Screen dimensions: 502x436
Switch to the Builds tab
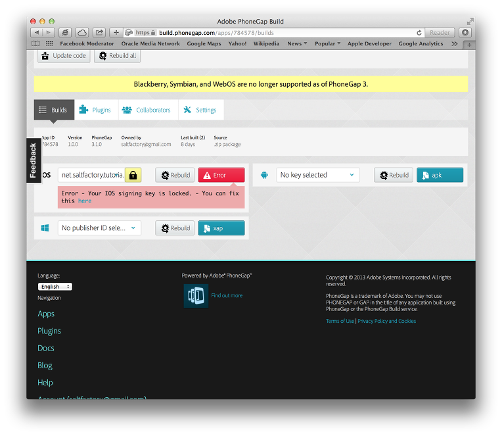[54, 110]
